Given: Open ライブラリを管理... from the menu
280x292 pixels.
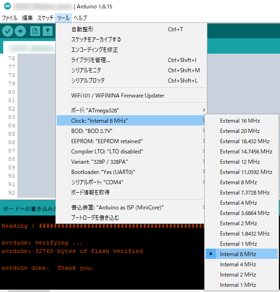Looking at the screenshot, I should (131, 60).
